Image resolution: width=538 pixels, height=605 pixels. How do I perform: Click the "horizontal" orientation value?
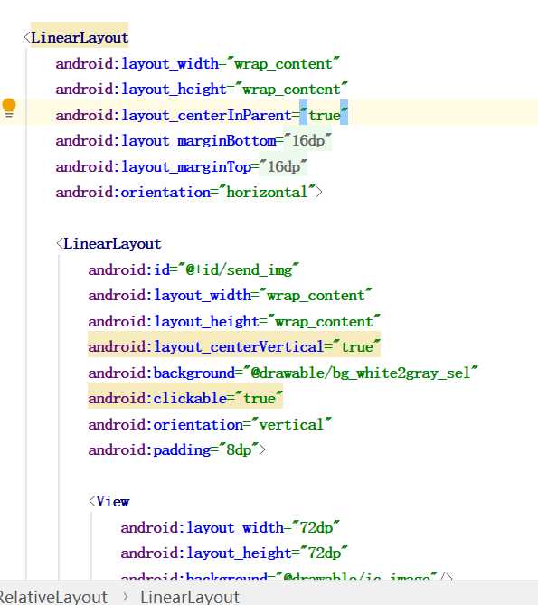coord(267,192)
